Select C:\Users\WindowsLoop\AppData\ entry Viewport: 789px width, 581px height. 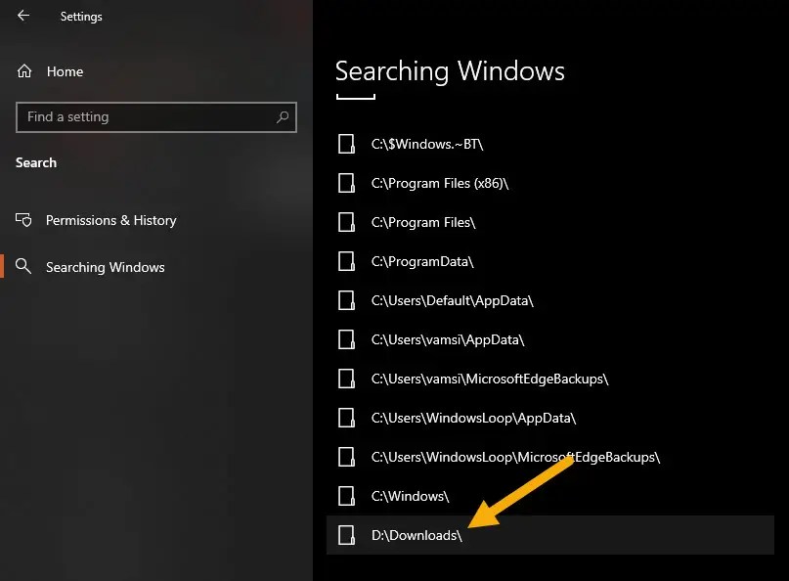[x=473, y=418]
